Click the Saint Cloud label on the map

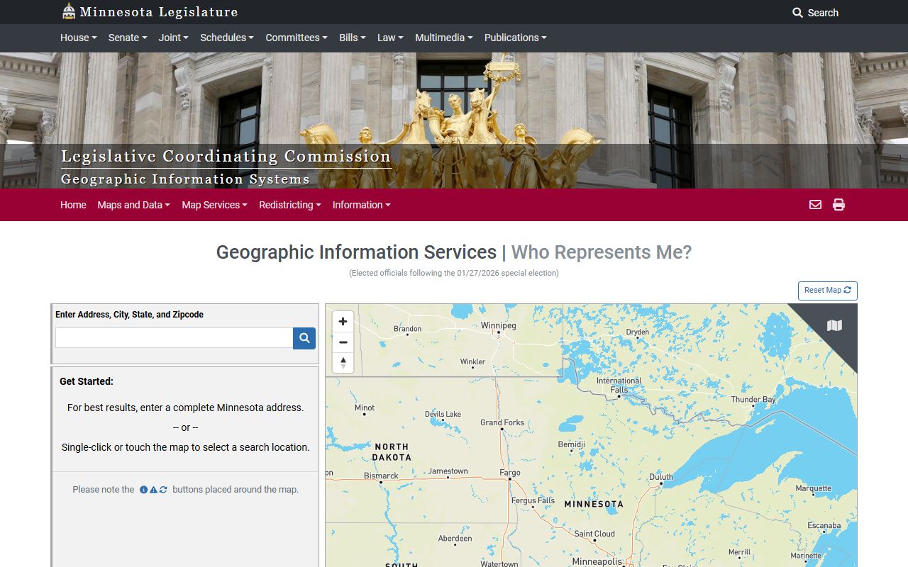click(594, 534)
